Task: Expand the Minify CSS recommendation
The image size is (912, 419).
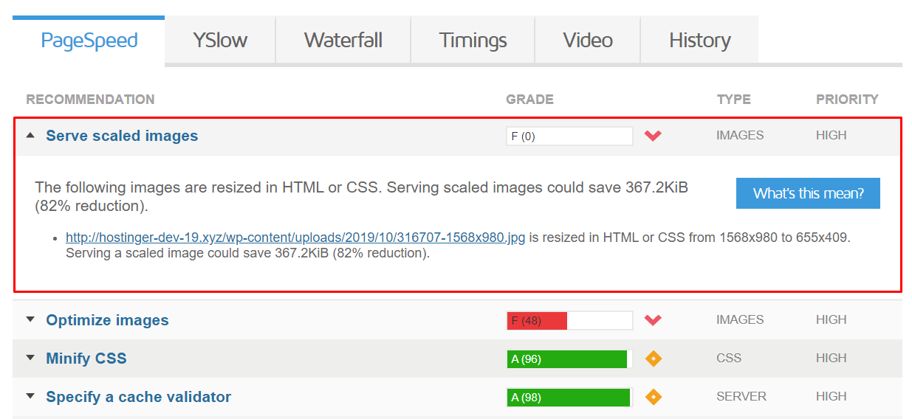Action: (30, 359)
